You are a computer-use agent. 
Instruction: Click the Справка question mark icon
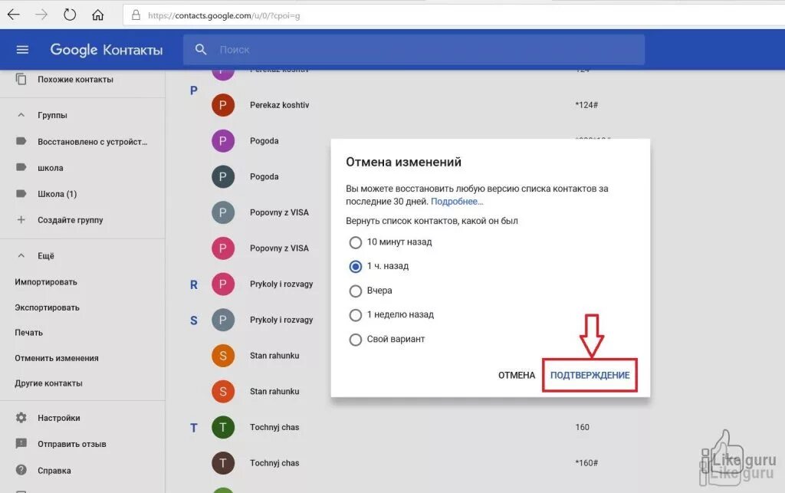tap(21, 470)
